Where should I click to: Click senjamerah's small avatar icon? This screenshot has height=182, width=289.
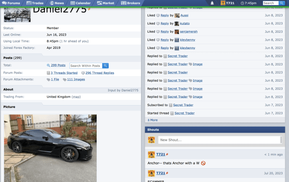click(177, 32)
